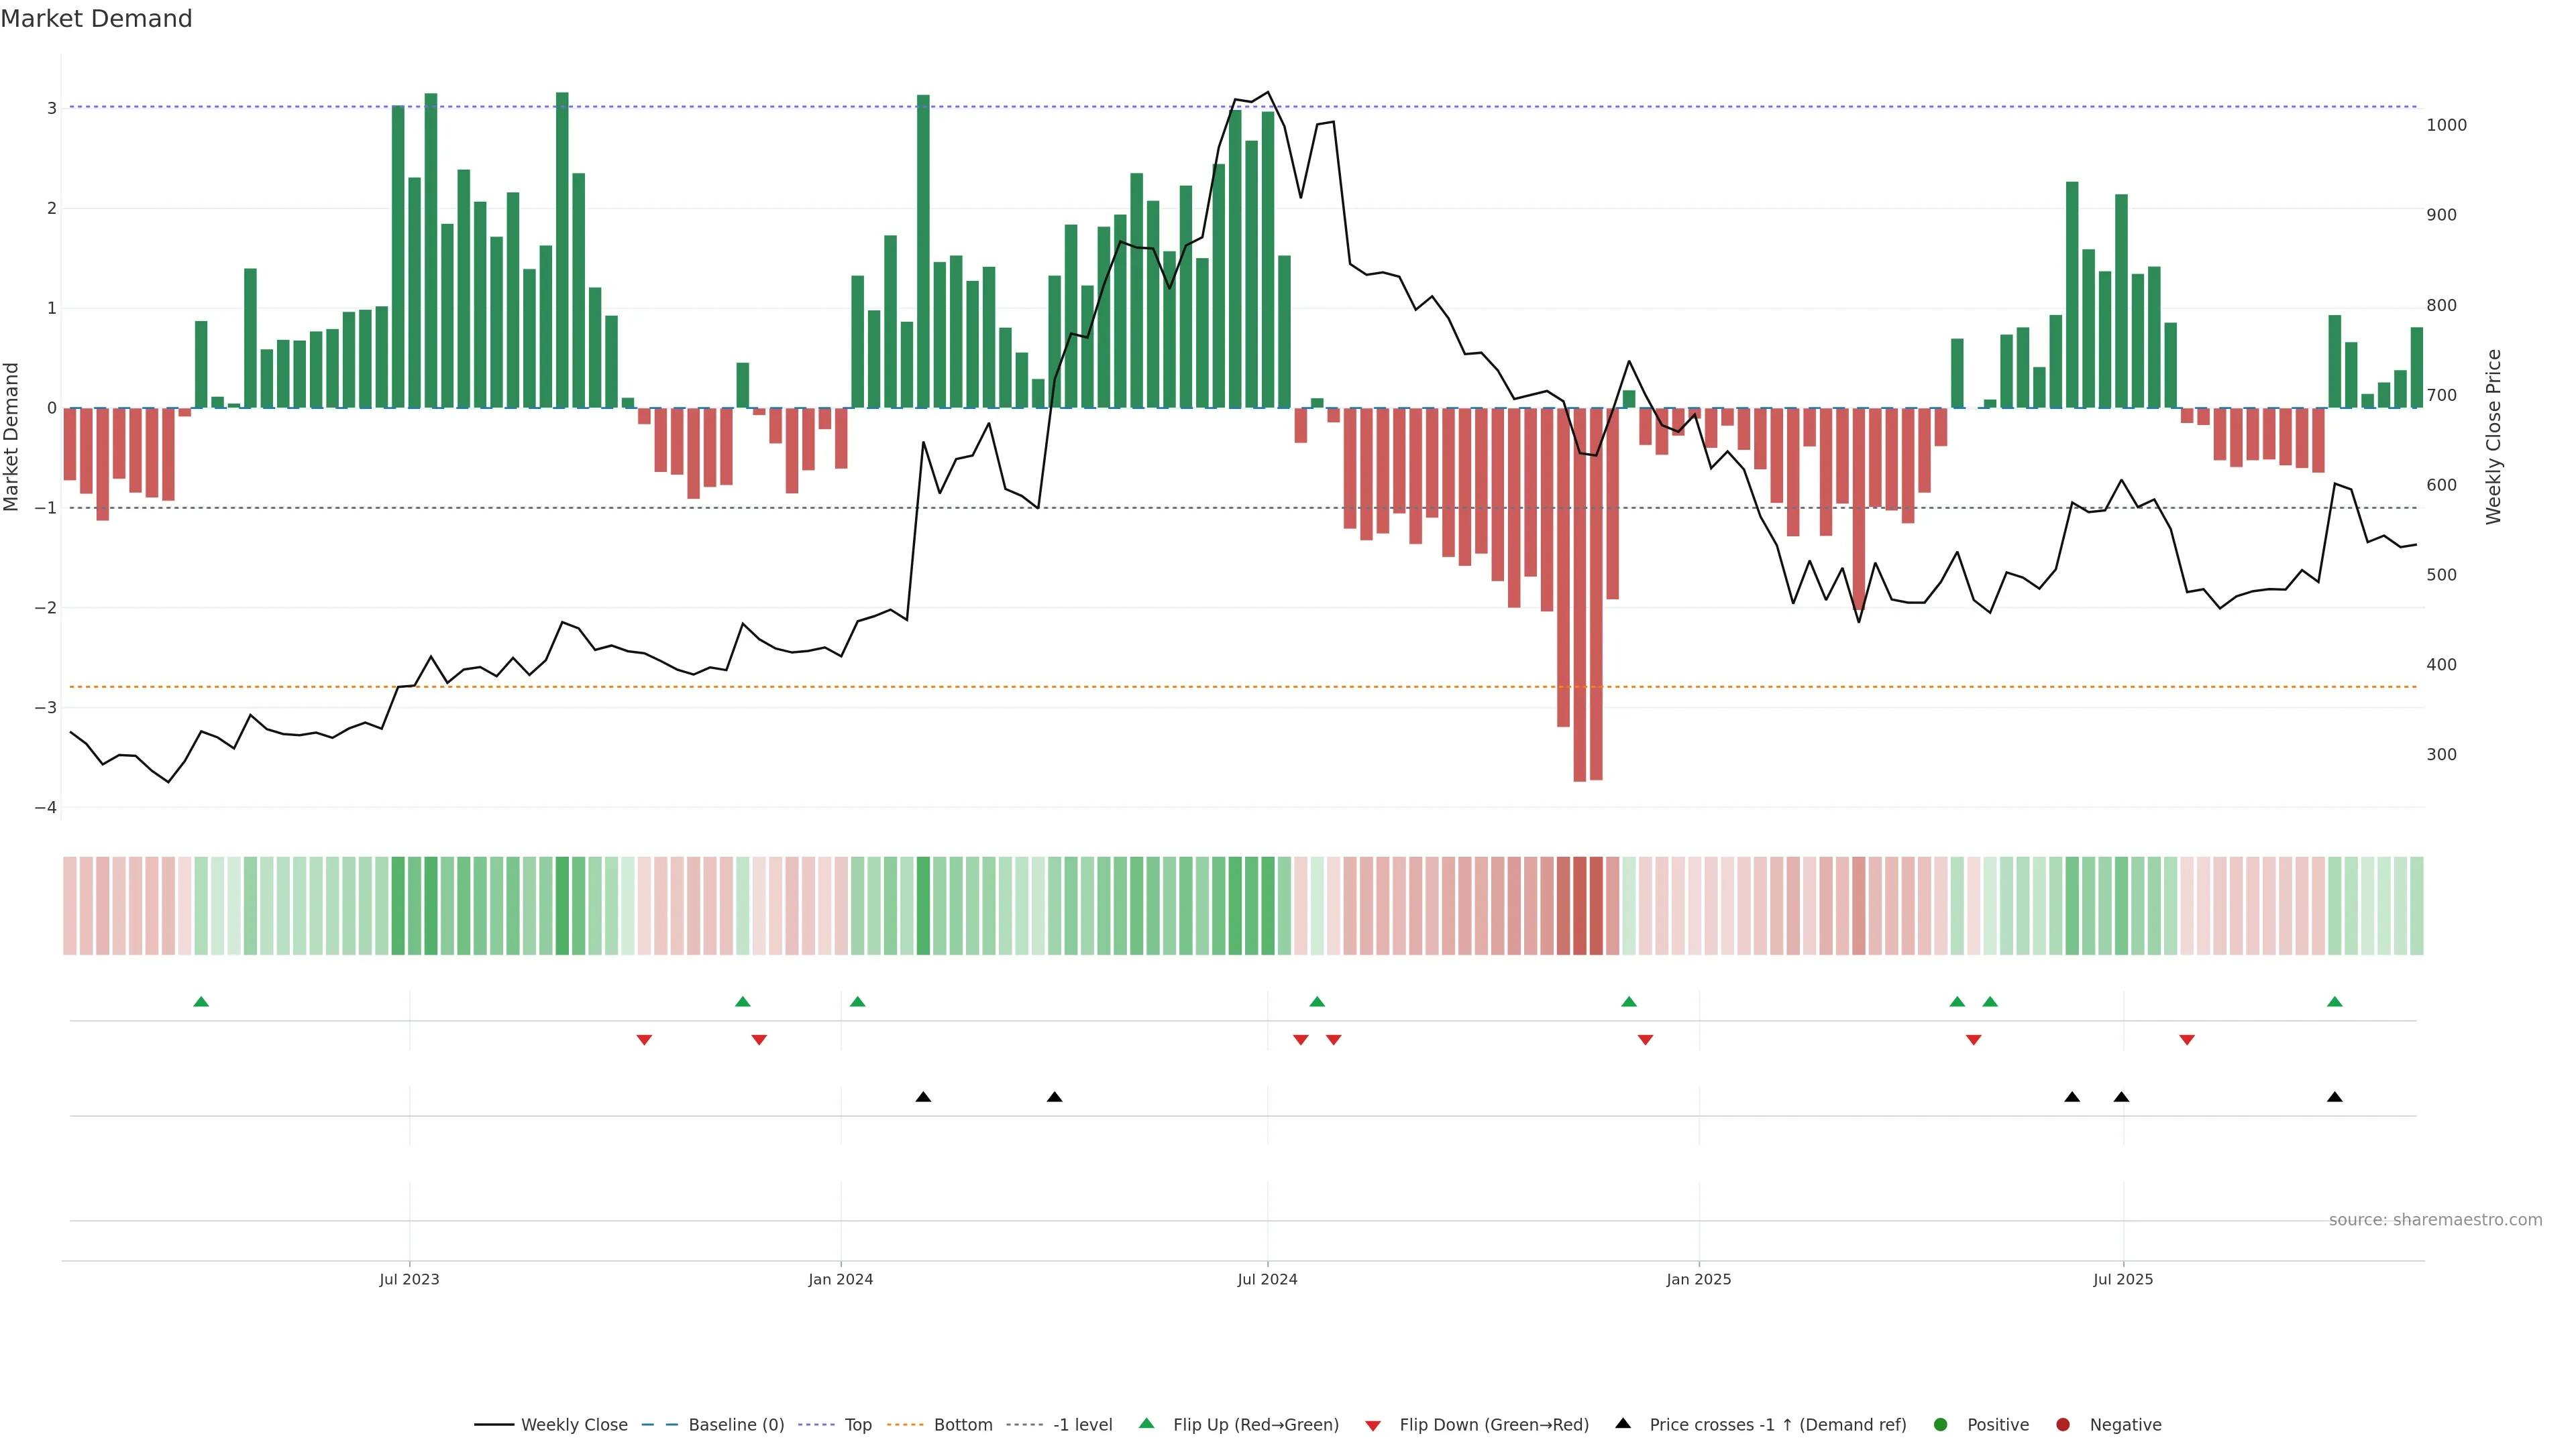The image size is (2576, 1448).
Task: Click the green Positive dot in legend
Action: [1941, 1425]
